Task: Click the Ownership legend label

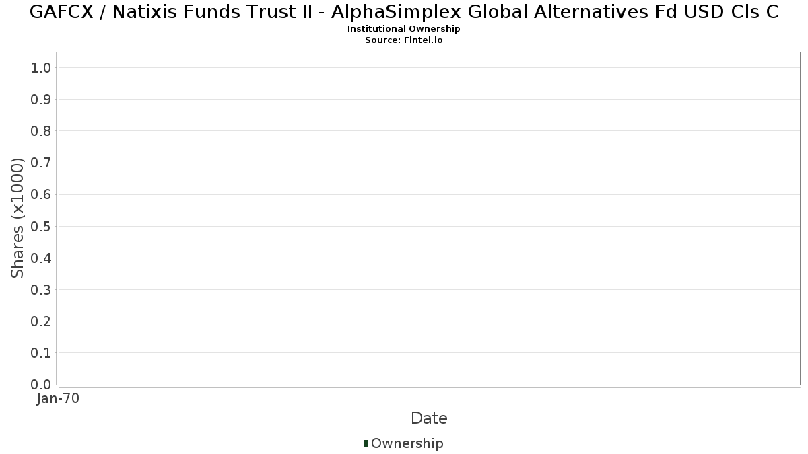Action: point(407,443)
